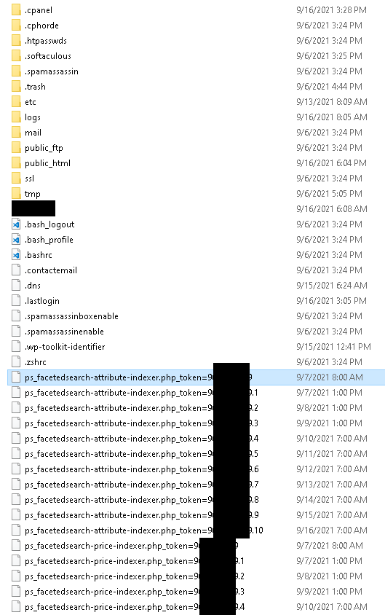Image resolution: width=385 pixels, height=615 pixels.
Task: Click the .wp-toolkit-identifier file icon
Action: (16, 347)
